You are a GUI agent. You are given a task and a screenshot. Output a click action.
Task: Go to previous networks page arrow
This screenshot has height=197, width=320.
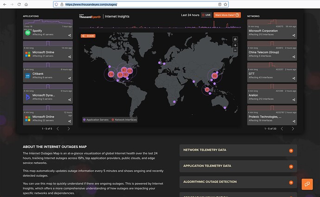click(x=282, y=129)
